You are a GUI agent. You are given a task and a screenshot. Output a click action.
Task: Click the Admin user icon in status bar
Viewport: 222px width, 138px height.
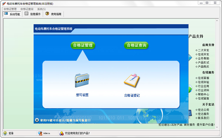tap(40, 133)
